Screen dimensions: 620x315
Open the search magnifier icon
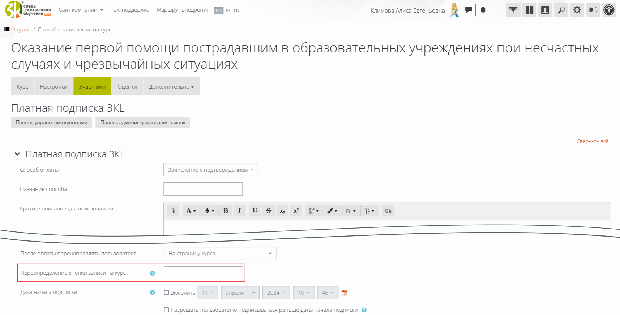pyautogui.click(x=561, y=10)
